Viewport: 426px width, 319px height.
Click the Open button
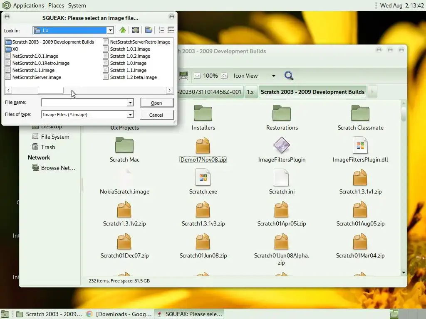156,103
